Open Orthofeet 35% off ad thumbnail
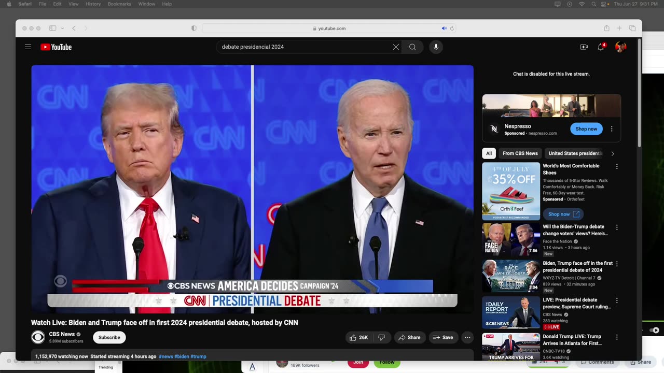The width and height of the screenshot is (664, 373). point(511,191)
